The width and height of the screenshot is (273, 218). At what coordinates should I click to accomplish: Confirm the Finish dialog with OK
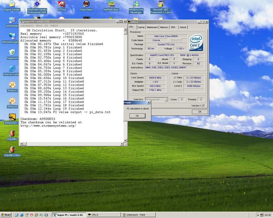click(x=137, y=116)
